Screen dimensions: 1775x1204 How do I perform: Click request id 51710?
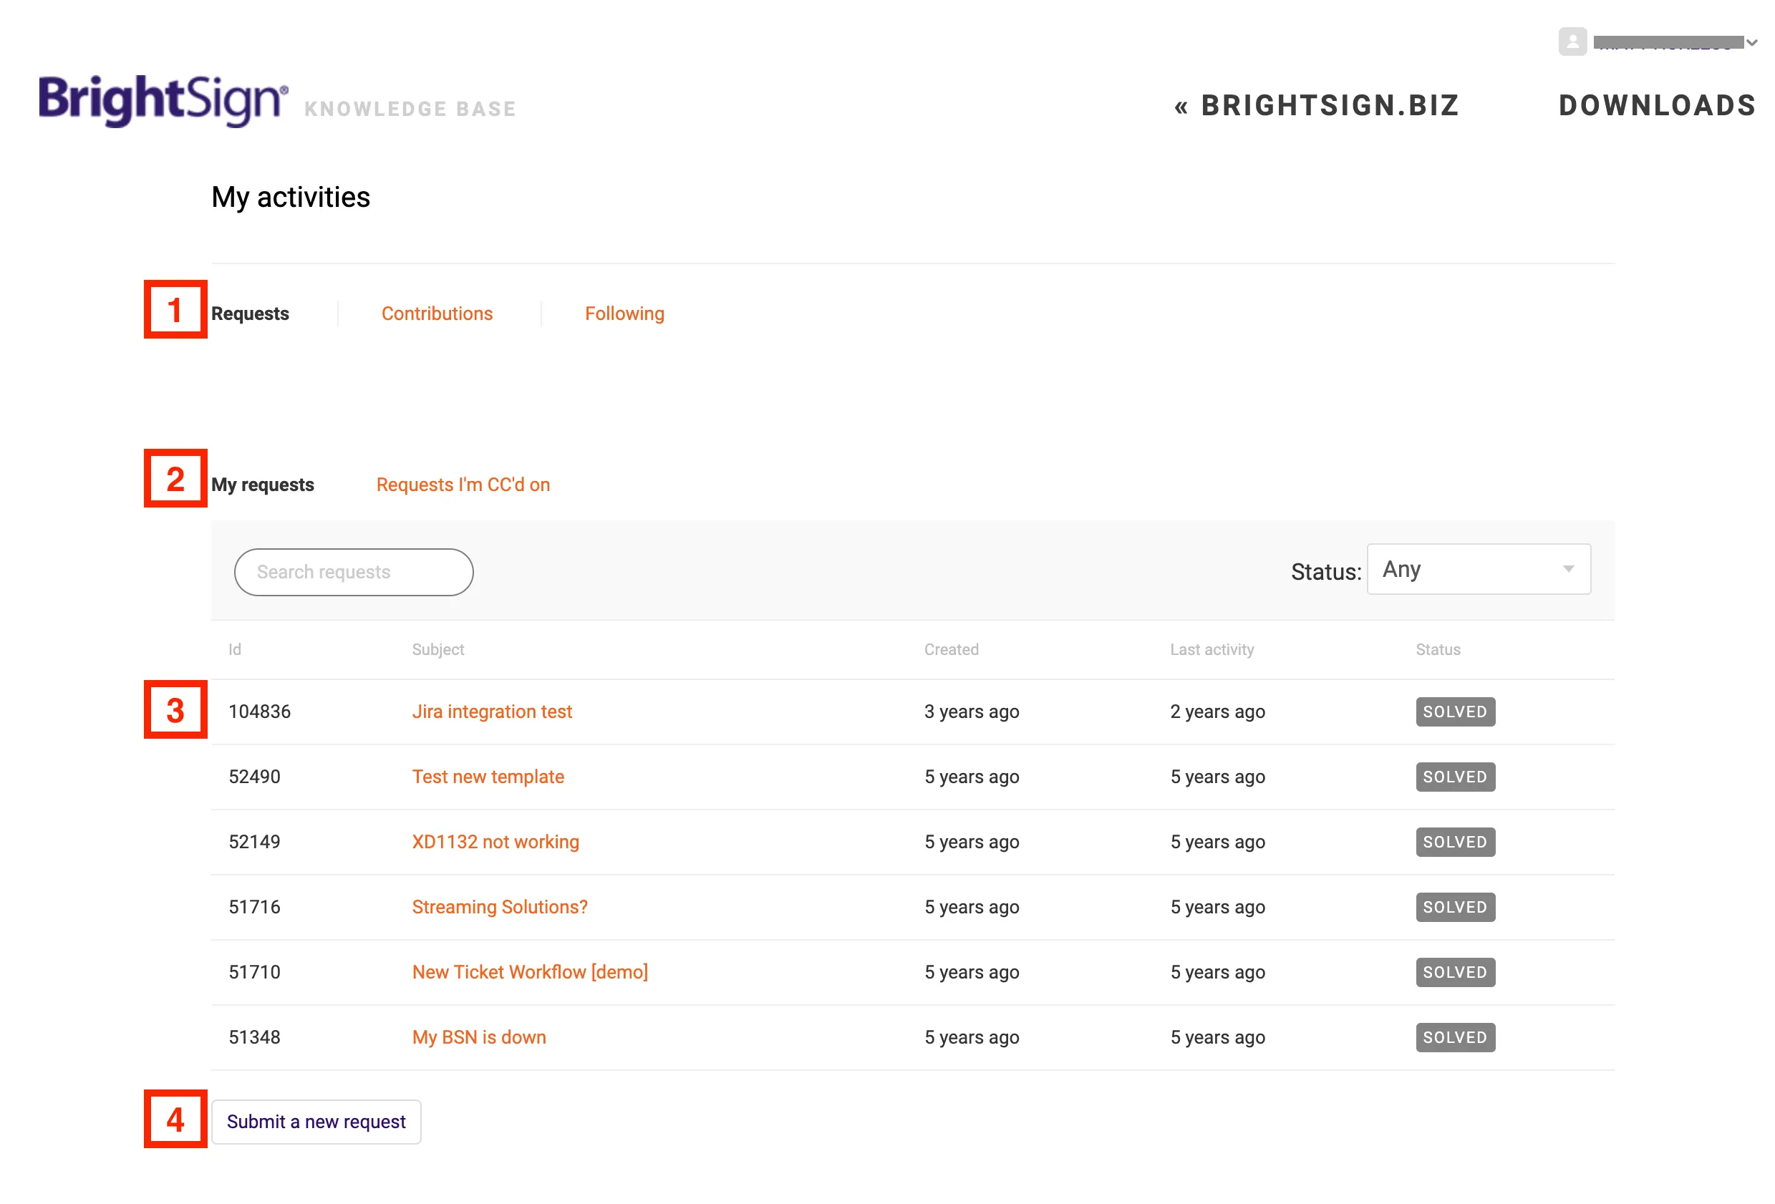[x=254, y=973]
